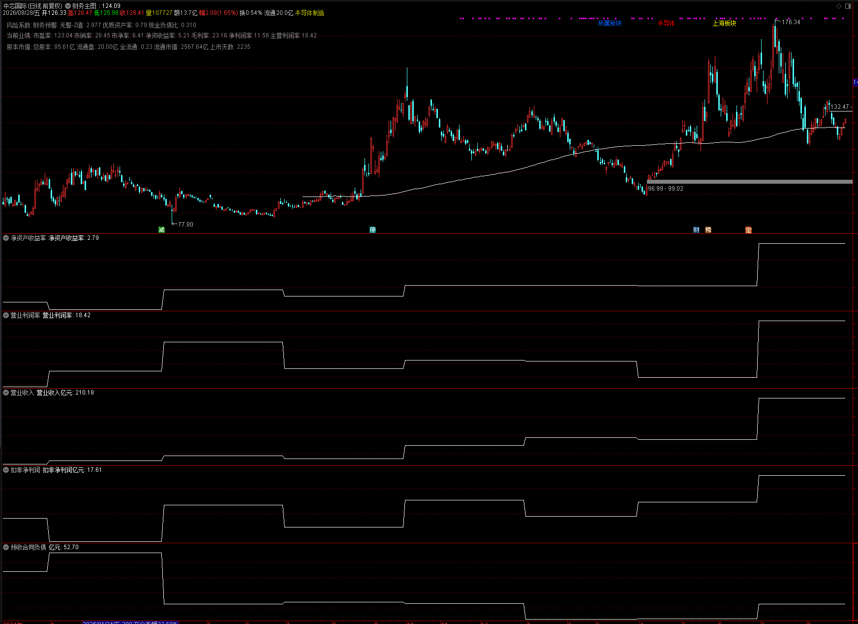858x624 pixels.
Task: Click the 开126.33 opening price
Action: tap(54, 13)
